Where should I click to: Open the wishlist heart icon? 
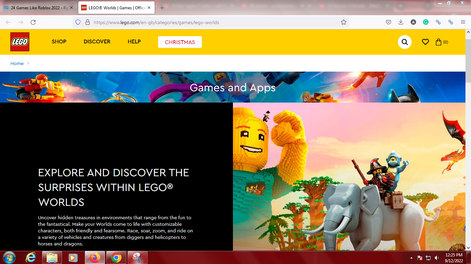425,42
